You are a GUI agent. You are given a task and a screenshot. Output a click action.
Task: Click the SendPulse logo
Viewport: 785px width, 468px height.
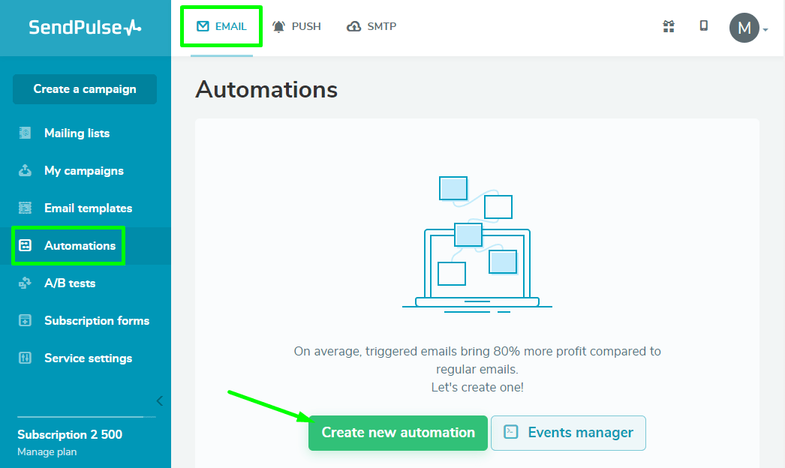pos(85,27)
